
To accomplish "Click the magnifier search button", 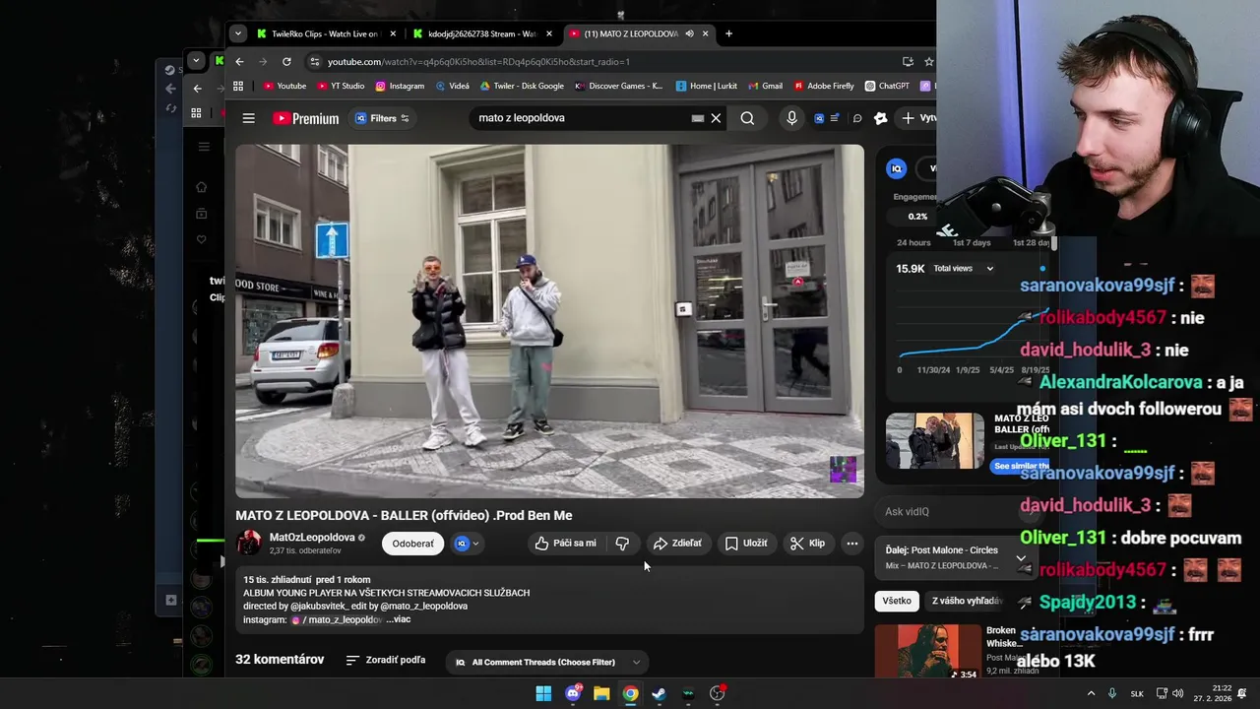I will 747,118.
